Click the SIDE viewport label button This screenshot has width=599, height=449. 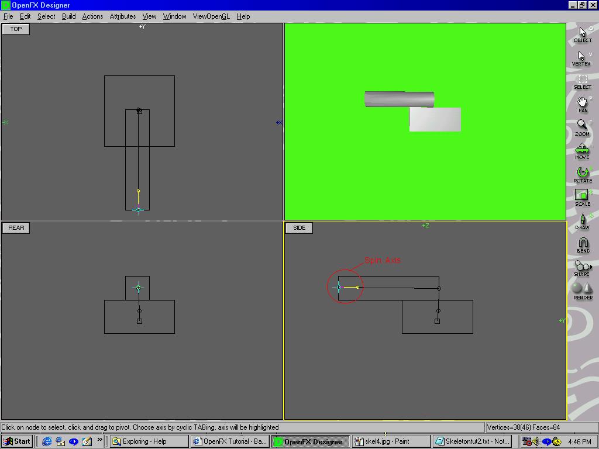tap(299, 227)
